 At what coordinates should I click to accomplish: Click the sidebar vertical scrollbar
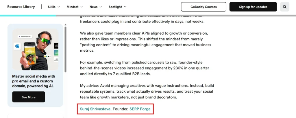[66, 49]
